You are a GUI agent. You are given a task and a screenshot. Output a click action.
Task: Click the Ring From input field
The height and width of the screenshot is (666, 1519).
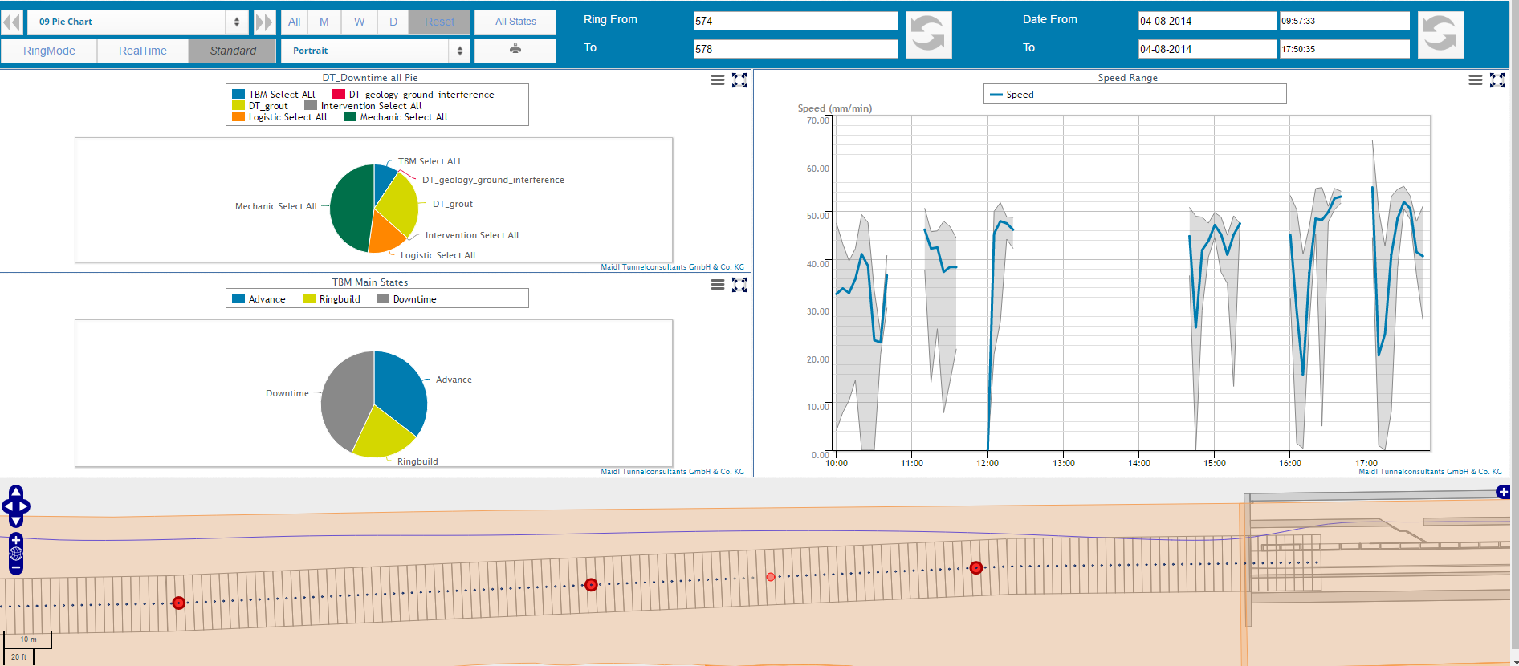coord(795,21)
